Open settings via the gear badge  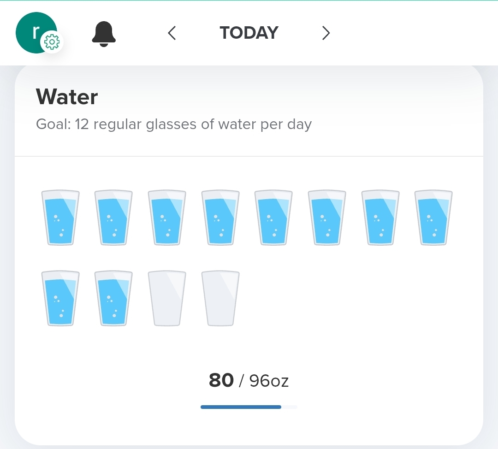tap(52, 43)
